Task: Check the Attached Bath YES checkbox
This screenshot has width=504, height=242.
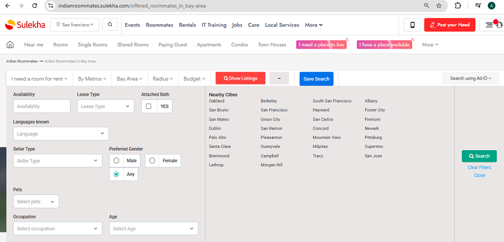Action: (148, 106)
